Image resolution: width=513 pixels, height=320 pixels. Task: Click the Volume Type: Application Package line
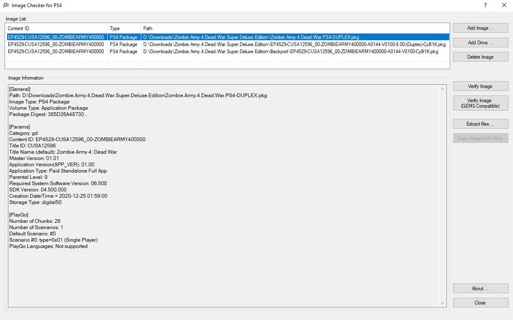49,108
